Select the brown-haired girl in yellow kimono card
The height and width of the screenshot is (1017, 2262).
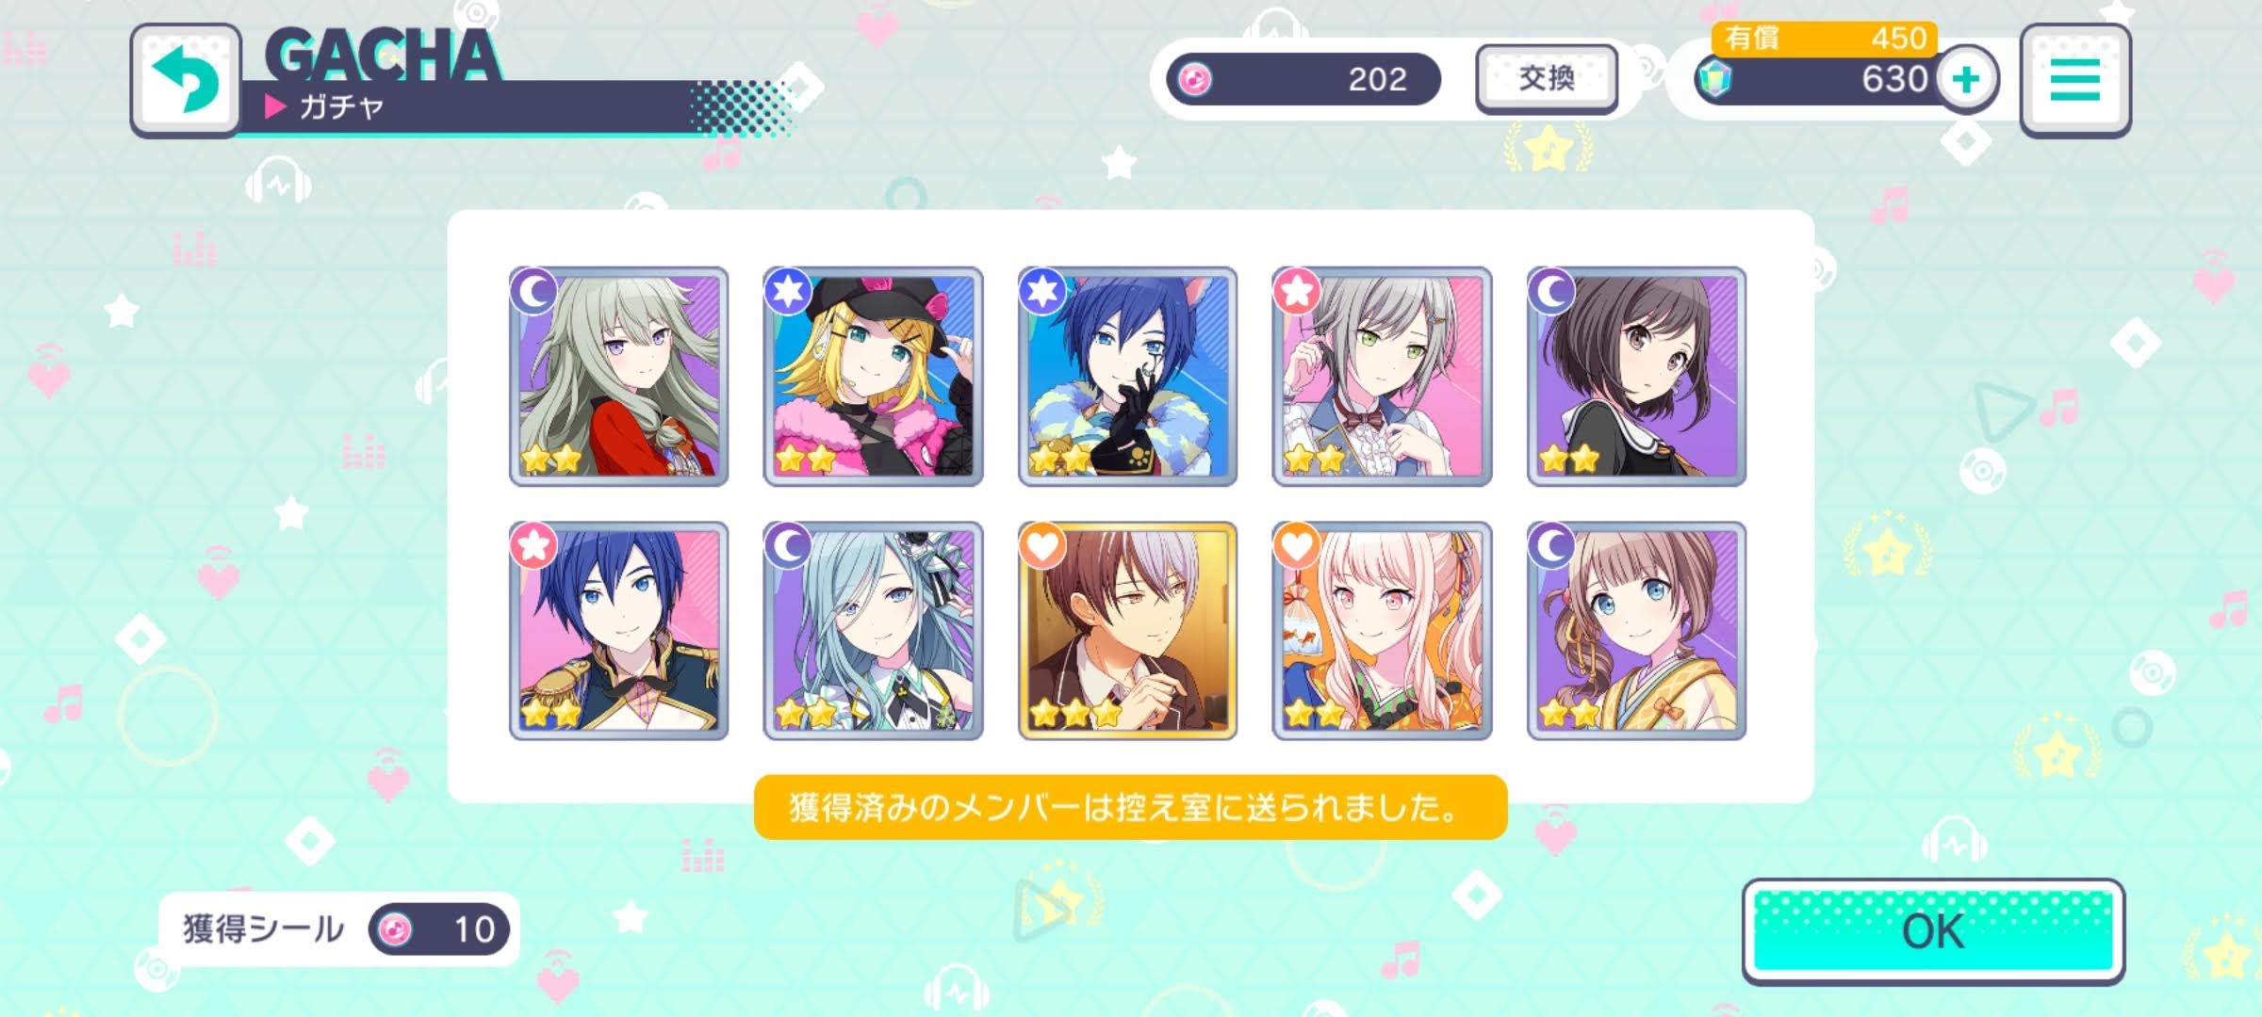(1636, 631)
